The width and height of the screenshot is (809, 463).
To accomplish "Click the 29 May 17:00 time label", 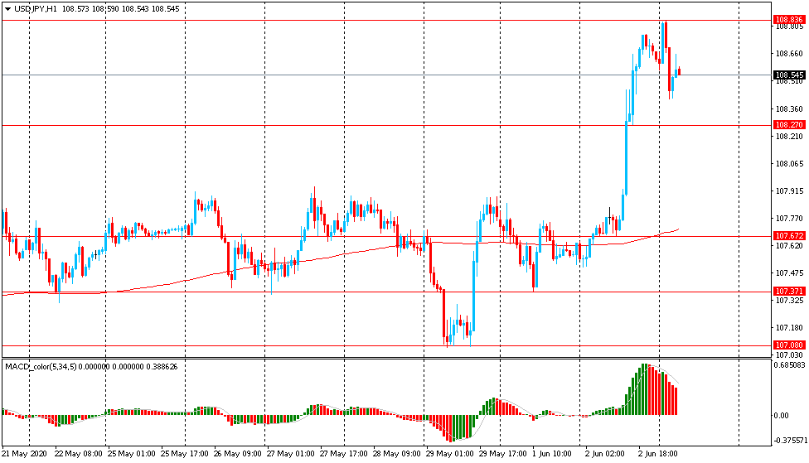I will click(502, 454).
